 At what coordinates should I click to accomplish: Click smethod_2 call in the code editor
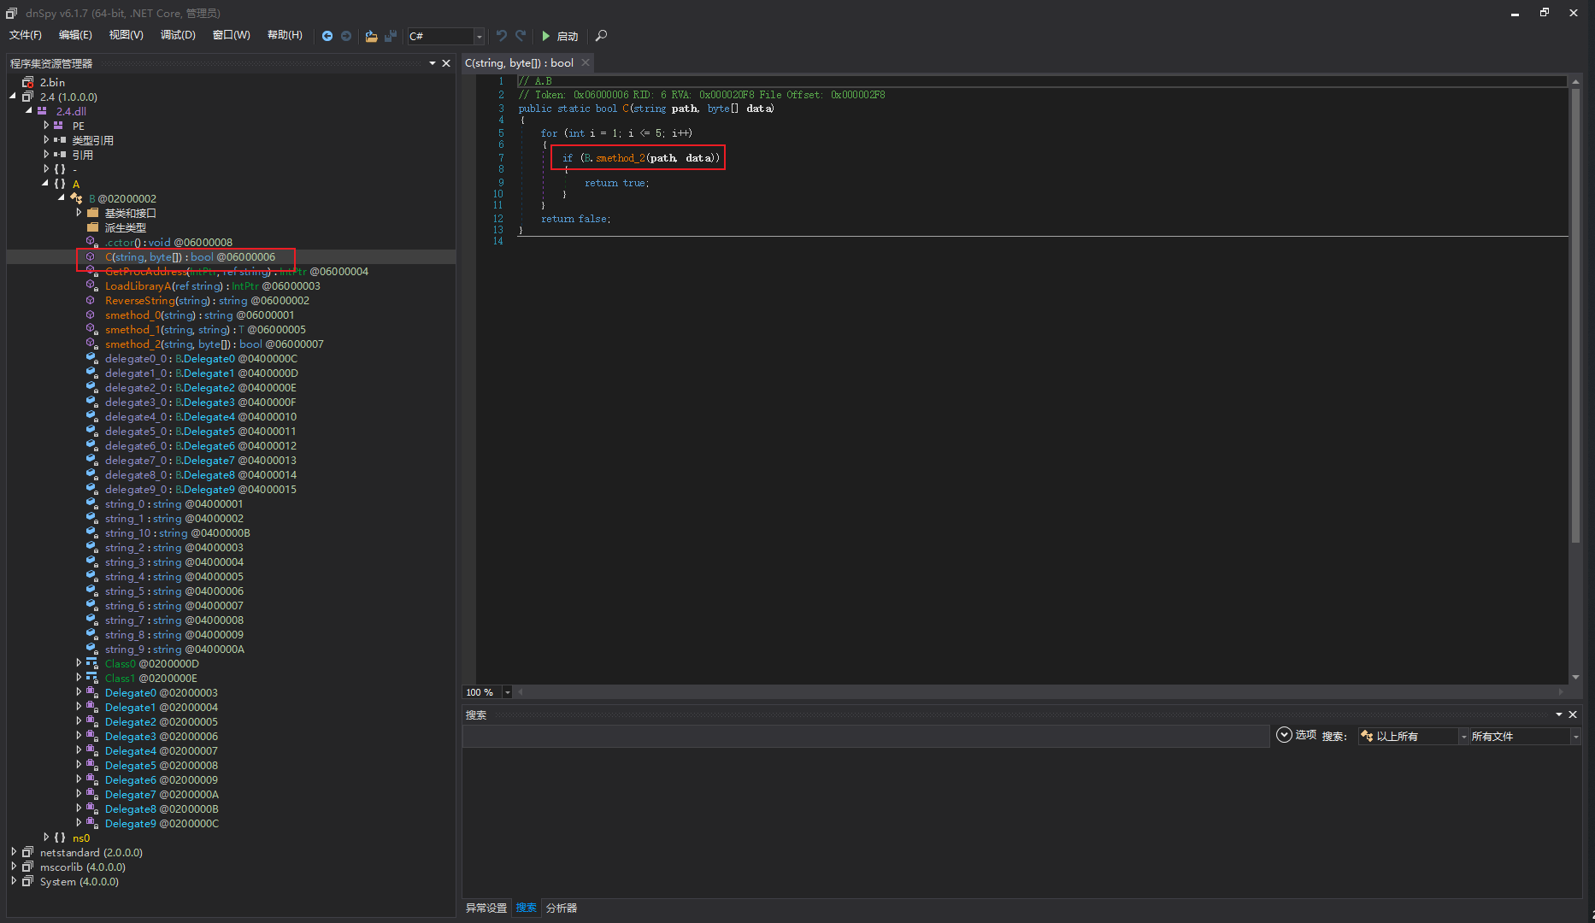click(x=620, y=158)
